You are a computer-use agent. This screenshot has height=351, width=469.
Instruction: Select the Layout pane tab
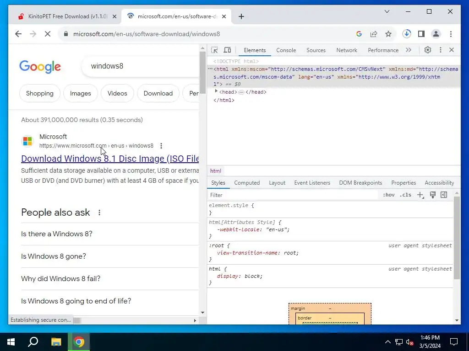277,183
